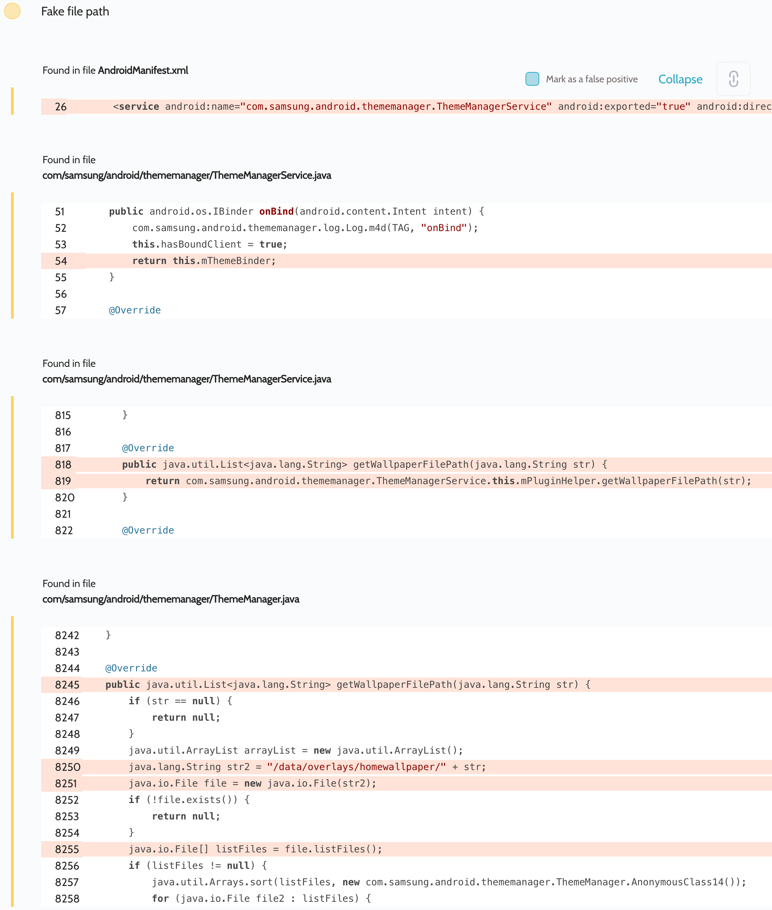Collapse the vulnerability details
The image size is (772, 910).
tap(680, 79)
